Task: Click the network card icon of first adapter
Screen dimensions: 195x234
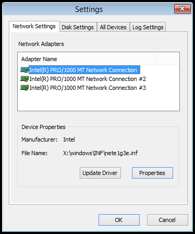Action: point(25,70)
